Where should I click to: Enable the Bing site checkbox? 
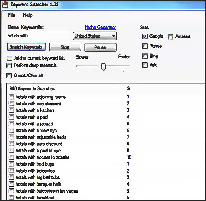(x=145, y=56)
